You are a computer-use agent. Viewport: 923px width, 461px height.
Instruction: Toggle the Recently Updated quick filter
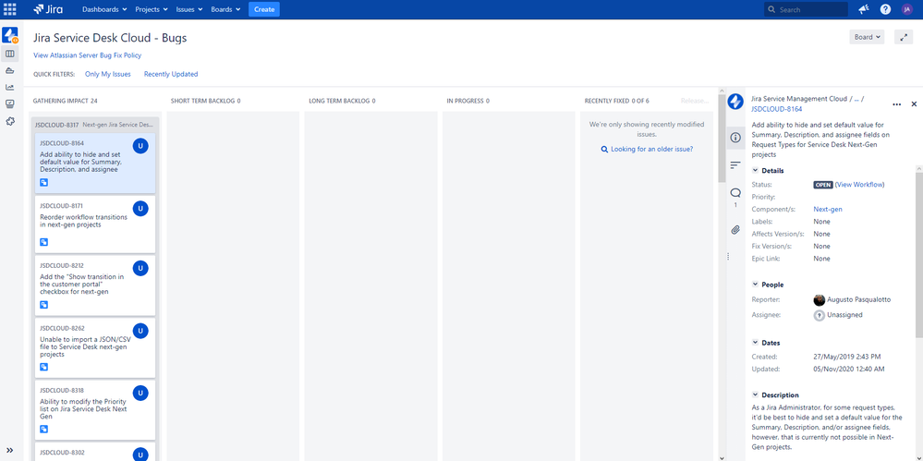click(171, 74)
